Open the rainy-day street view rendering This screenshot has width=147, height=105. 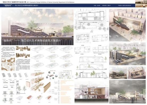coord(127,92)
